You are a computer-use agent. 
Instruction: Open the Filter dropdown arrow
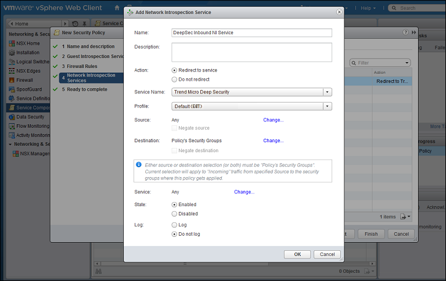(407, 63)
